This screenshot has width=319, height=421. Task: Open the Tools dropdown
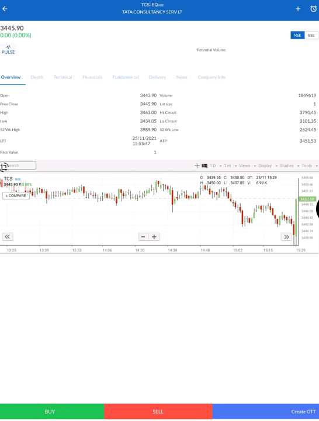click(310, 165)
